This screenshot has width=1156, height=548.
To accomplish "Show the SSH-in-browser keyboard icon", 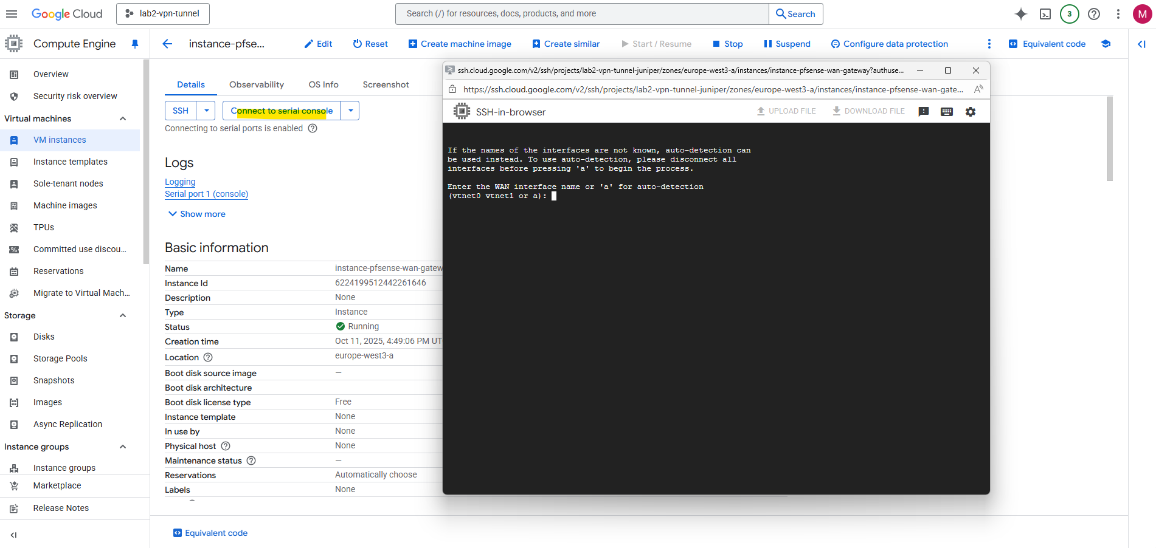I will click(x=946, y=112).
